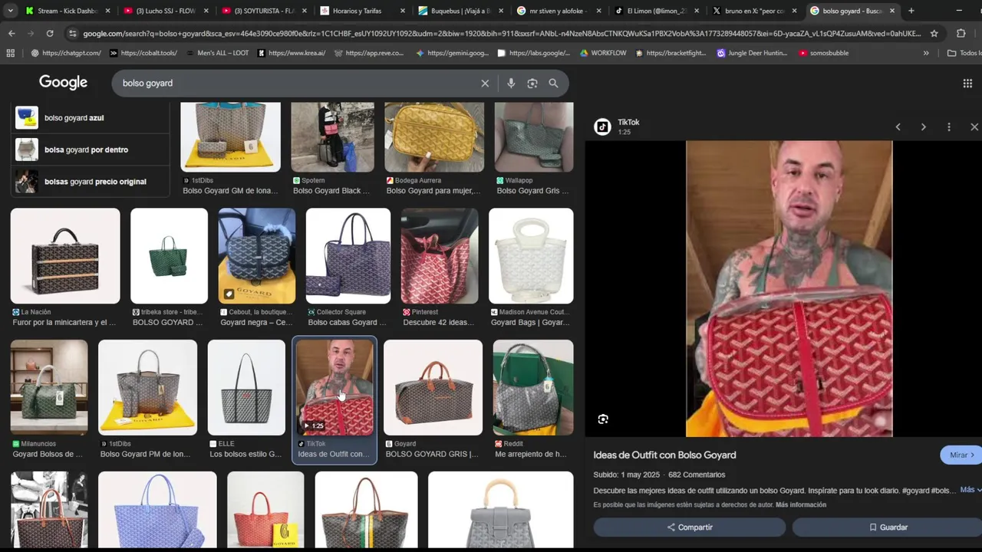Switch to the mr stiven y alofoke tab
Image resolution: width=982 pixels, height=552 pixels.
(x=560, y=11)
